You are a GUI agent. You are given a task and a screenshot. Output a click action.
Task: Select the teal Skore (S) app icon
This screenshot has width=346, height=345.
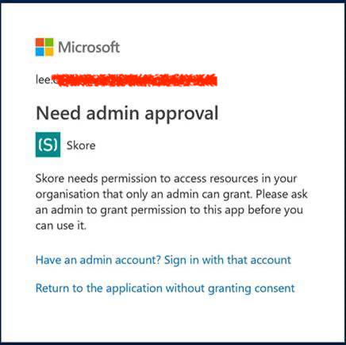coord(48,145)
